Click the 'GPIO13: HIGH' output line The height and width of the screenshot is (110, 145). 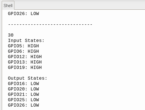pos(25,62)
